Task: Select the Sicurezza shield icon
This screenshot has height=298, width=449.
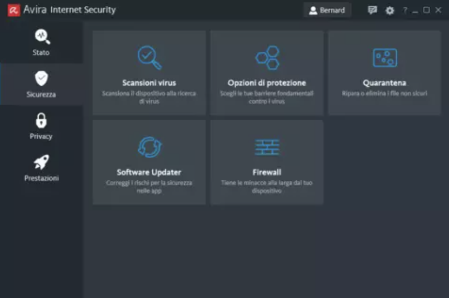Action: (x=41, y=78)
